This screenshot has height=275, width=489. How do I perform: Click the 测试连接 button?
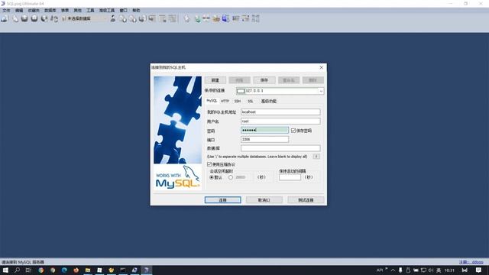point(306,200)
